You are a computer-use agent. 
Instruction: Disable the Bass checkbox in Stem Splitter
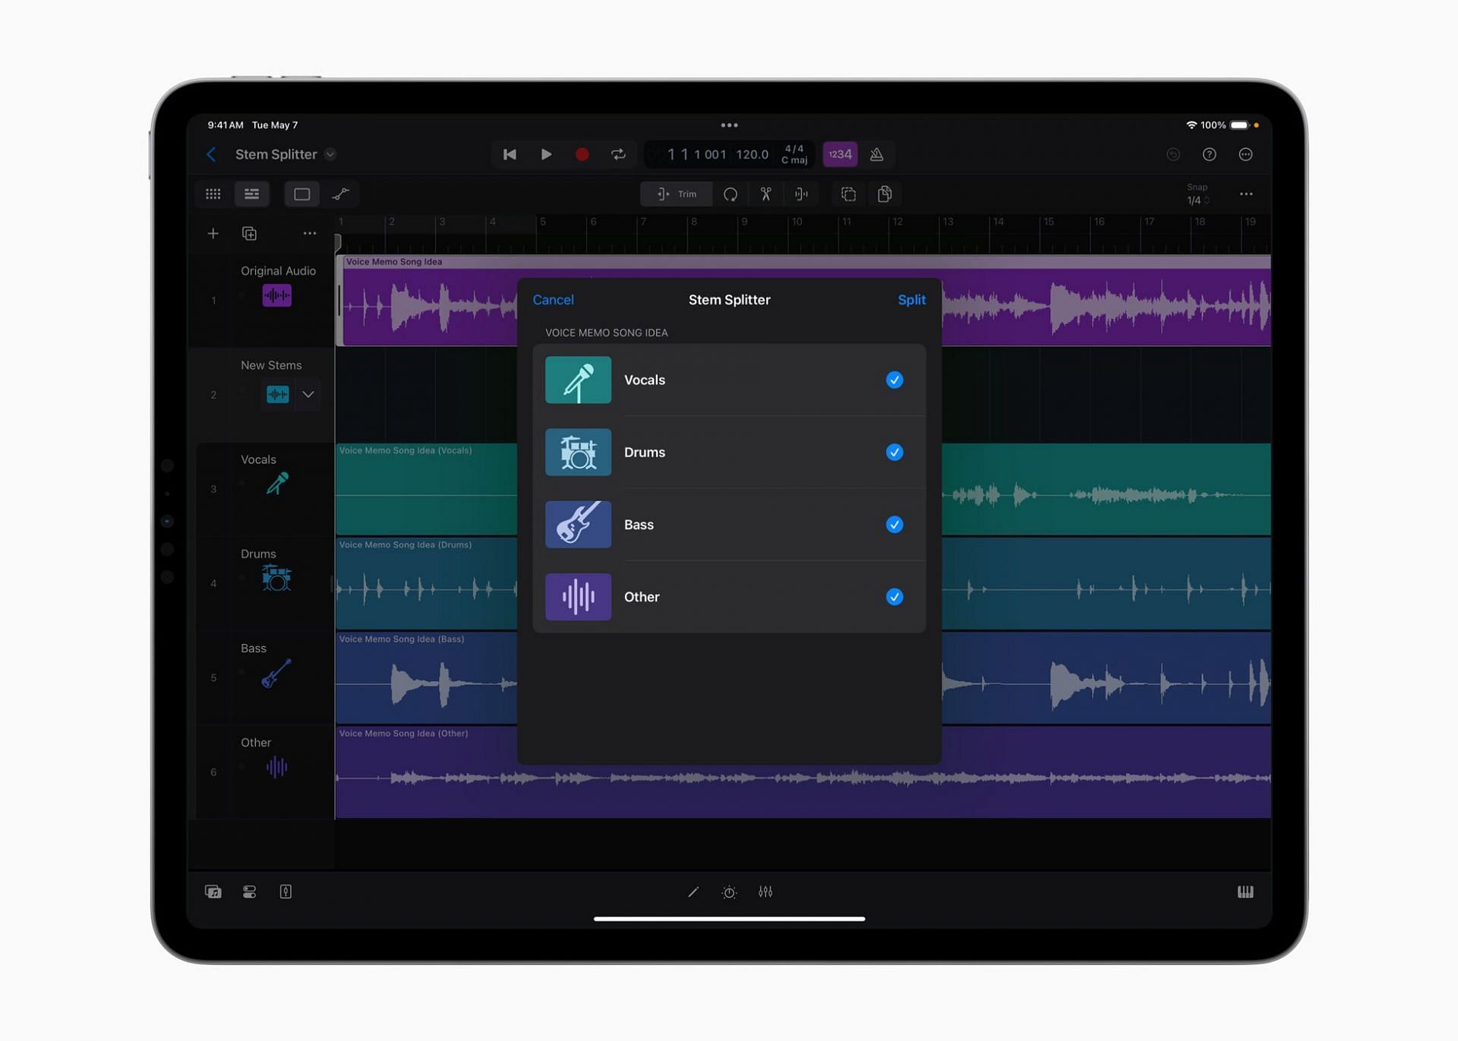[x=895, y=524]
